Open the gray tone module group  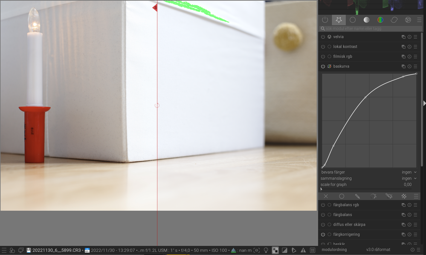(x=366, y=20)
